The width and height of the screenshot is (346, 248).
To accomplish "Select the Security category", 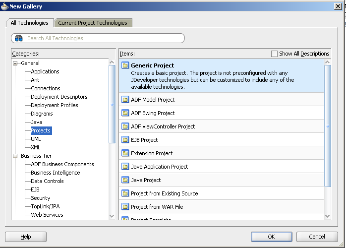I will (x=41, y=198).
